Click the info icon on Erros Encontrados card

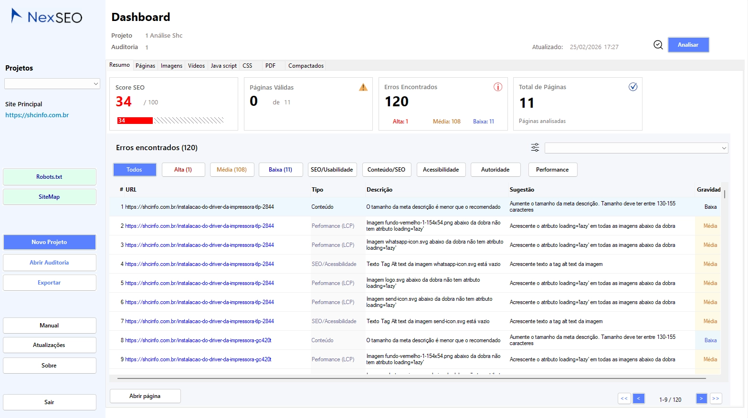pyautogui.click(x=498, y=87)
